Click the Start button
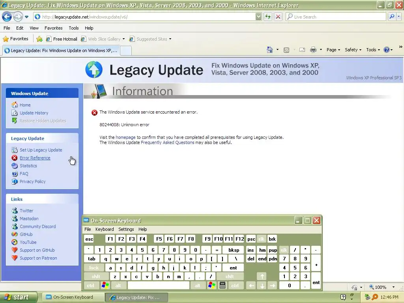The height and width of the screenshot is (303, 404). (x=18, y=297)
